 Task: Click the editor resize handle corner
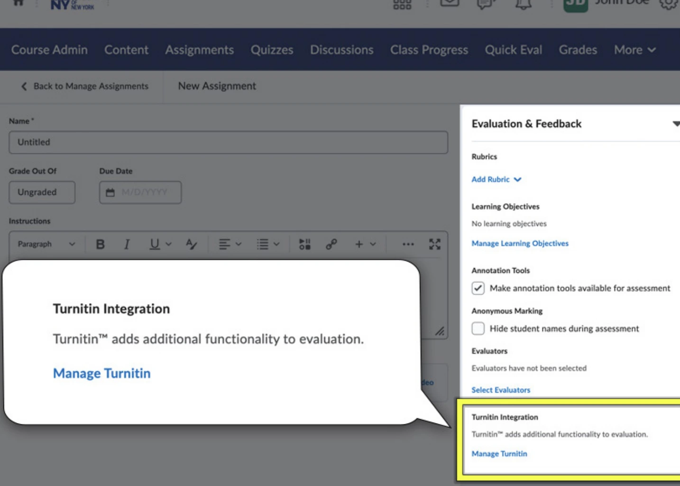click(440, 331)
